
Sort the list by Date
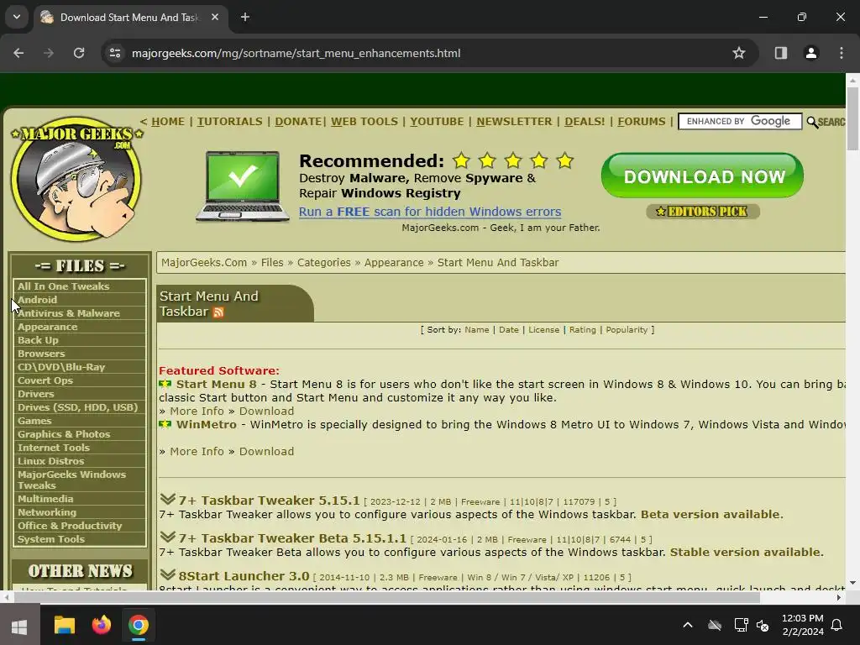pyautogui.click(x=508, y=329)
